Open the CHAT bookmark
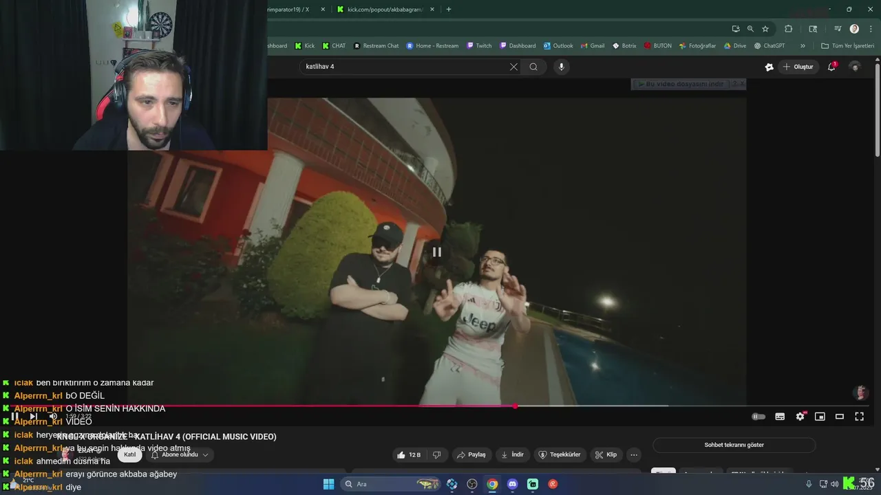The image size is (881, 495). click(334, 46)
